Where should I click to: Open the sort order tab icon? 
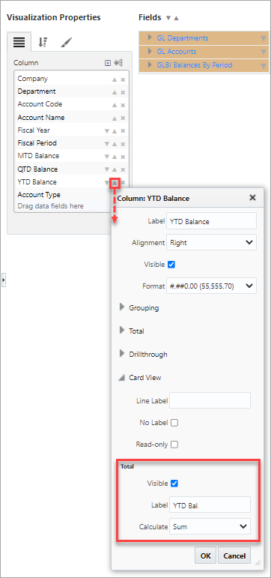pyautogui.click(x=43, y=43)
